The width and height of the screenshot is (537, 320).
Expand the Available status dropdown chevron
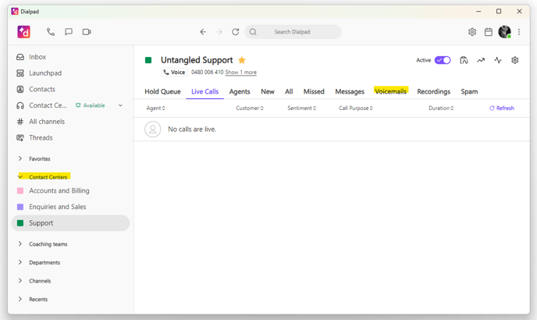(x=120, y=105)
